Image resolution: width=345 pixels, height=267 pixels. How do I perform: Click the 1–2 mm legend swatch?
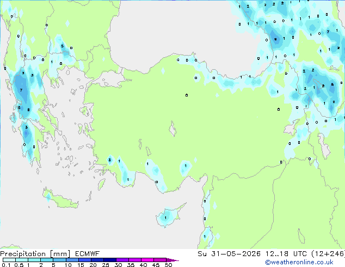34,260
